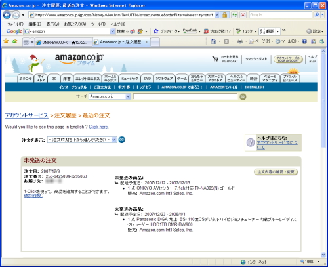Open the zoom level 100% dropdown in status bar
Image resolution: width=328 pixels, height=267 pixels.
click(x=318, y=262)
